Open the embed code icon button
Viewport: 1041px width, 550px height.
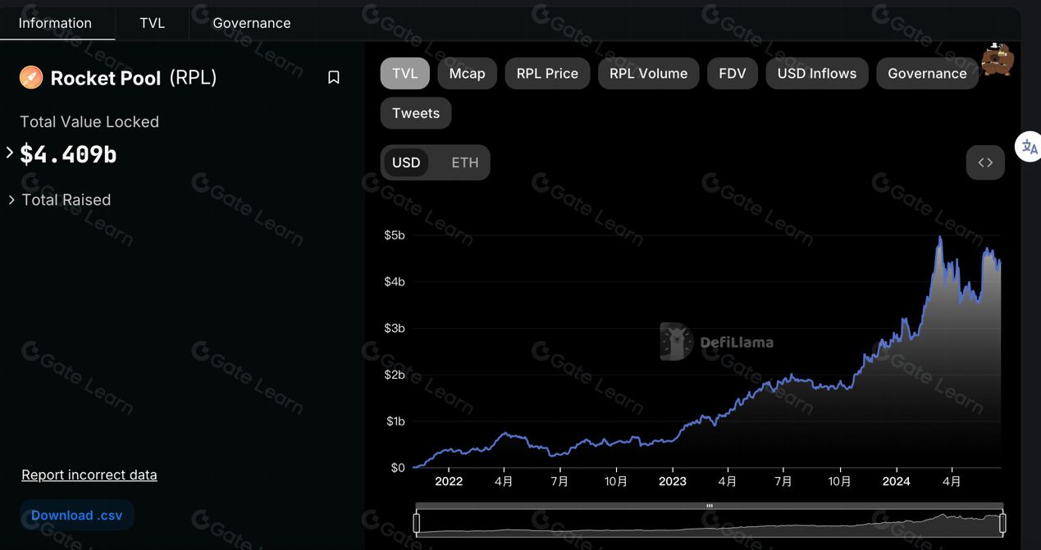985,162
